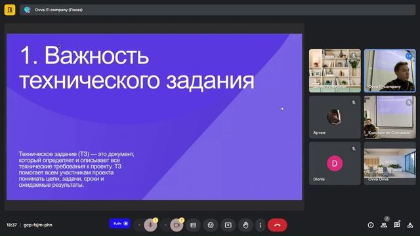Click the presentation globe icon in title bar

click(27, 10)
